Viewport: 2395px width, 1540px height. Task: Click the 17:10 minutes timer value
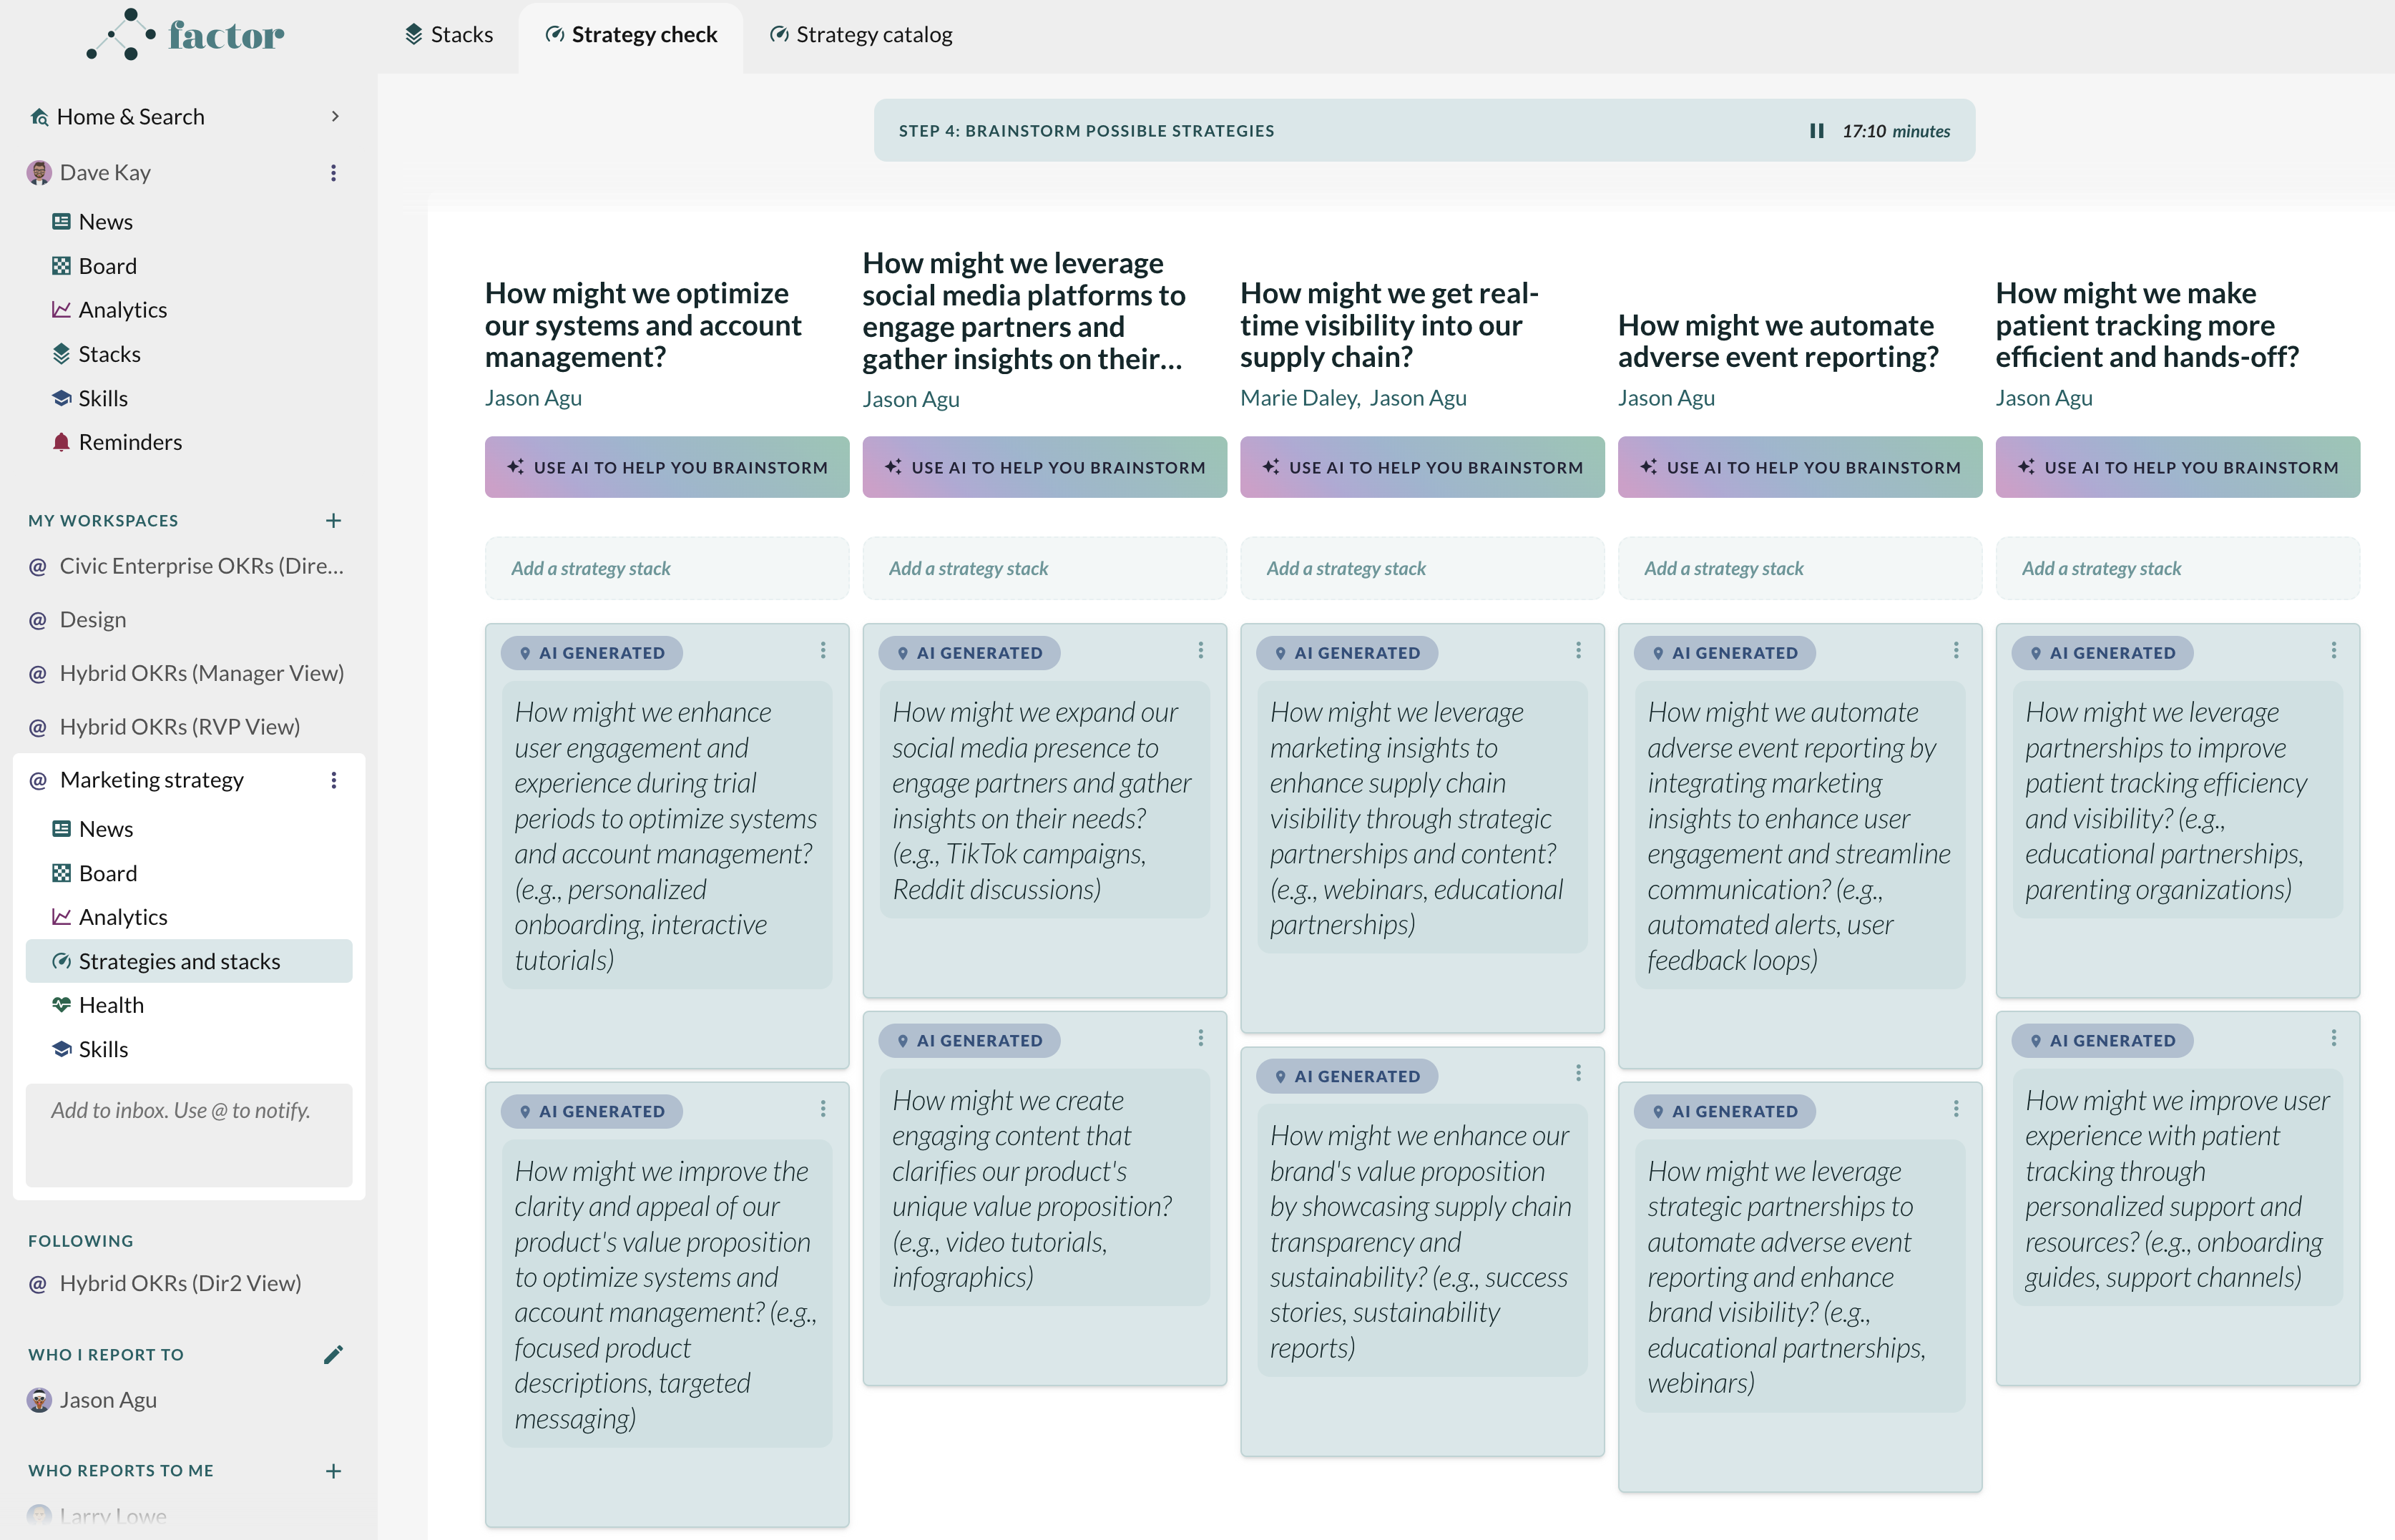(1896, 131)
